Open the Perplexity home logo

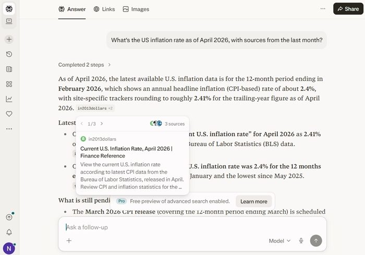9,8
